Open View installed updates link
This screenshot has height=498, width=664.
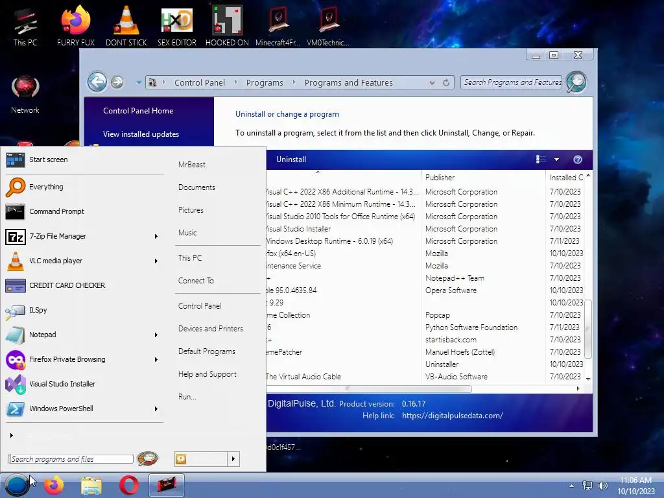click(141, 134)
